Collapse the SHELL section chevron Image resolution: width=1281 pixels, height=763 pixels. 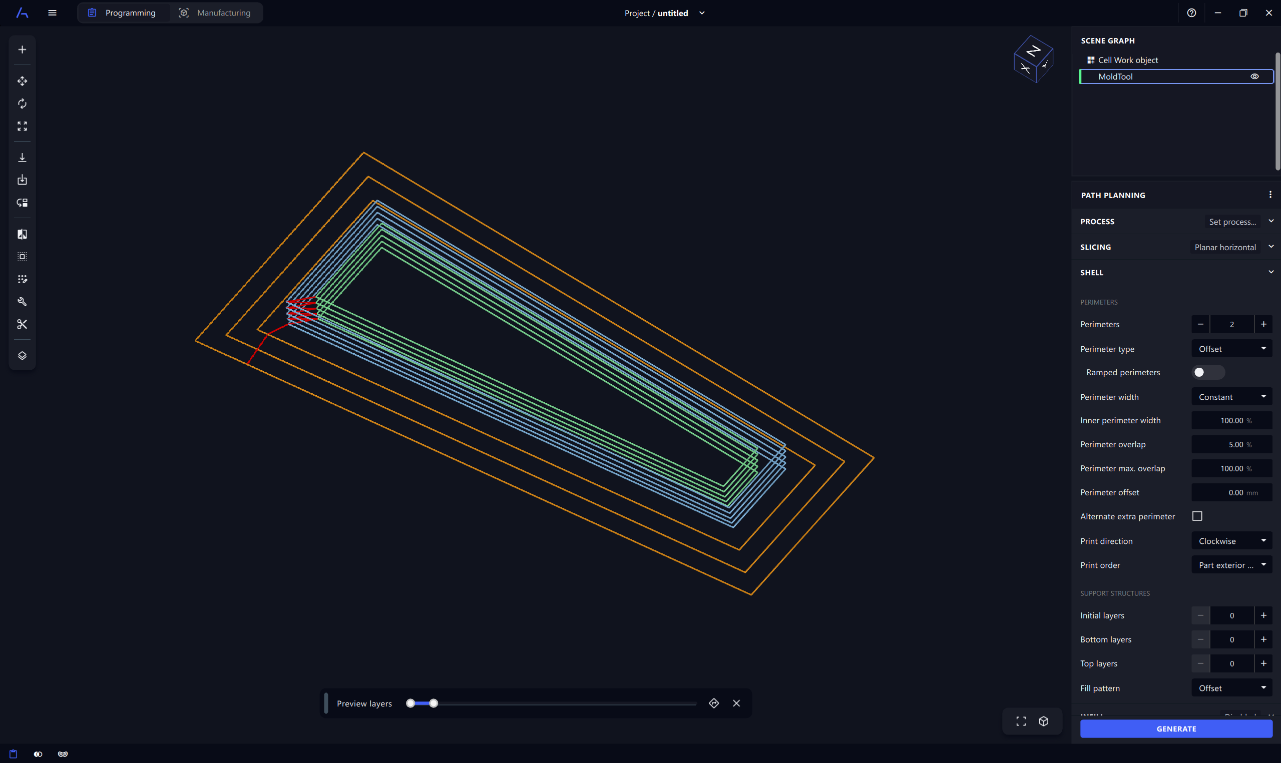[1270, 273]
